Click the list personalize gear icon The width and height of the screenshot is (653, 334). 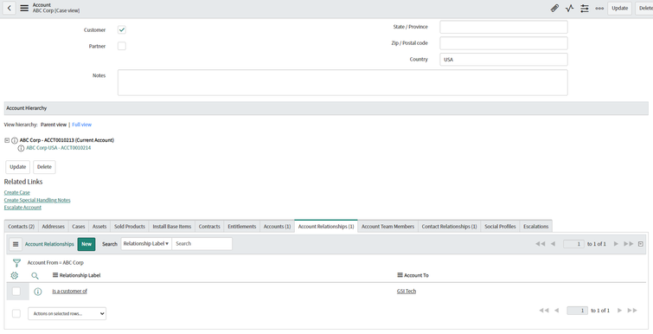tap(14, 275)
